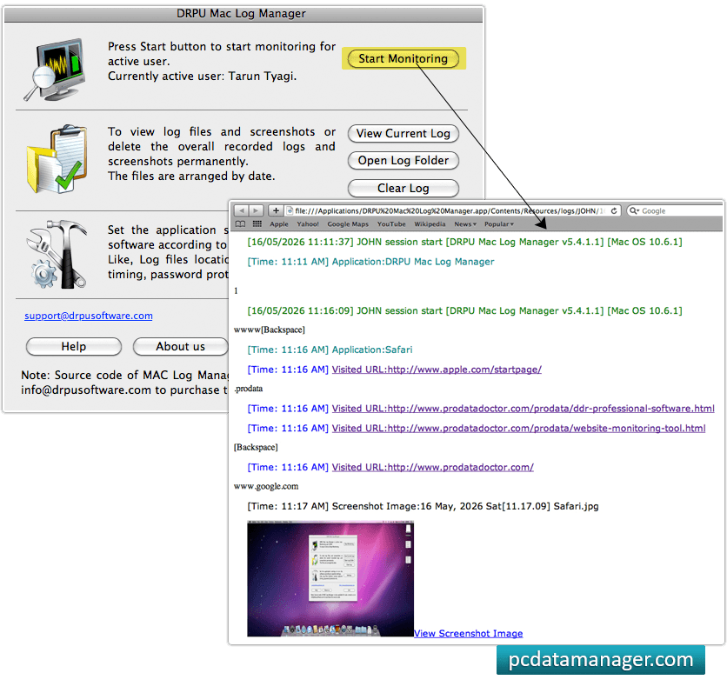This screenshot has width=727, height=693.
Task: Click the .prodata keystroke text
Action: point(248,389)
